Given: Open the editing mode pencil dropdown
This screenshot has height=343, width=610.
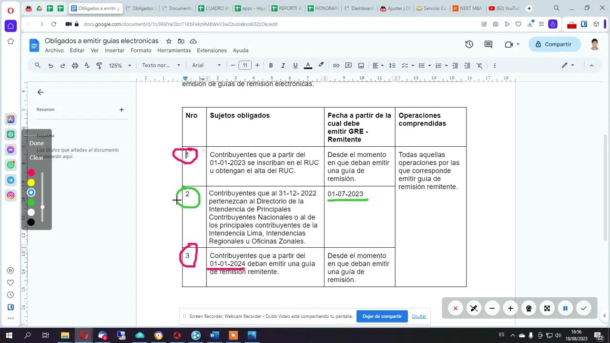Looking at the screenshot, I should (x=568, y=65).
